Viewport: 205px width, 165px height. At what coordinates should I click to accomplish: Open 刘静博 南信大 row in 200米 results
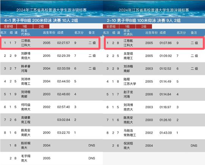(51, 56)
